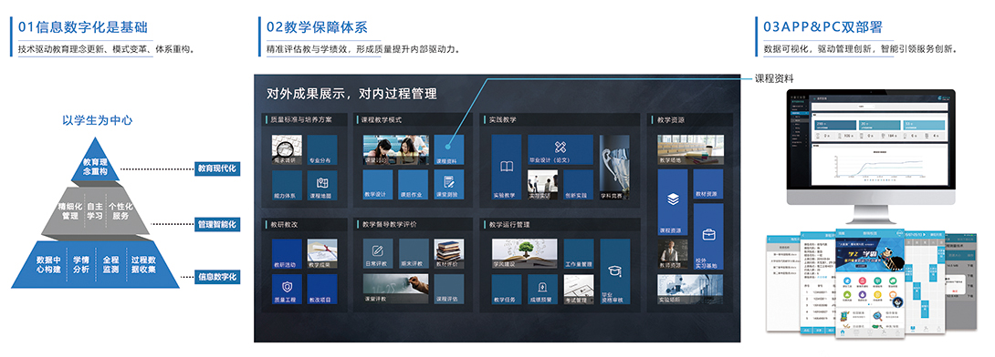Viewport: 995px width, 357px height.
Task: Click 全程监测 in the pyramid base
Action: [111, 265]
